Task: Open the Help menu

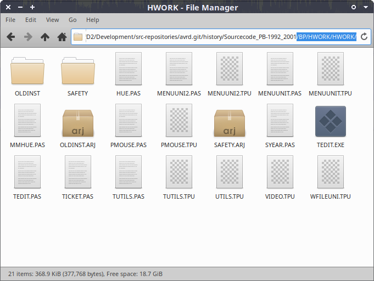Action: point(92,20)
